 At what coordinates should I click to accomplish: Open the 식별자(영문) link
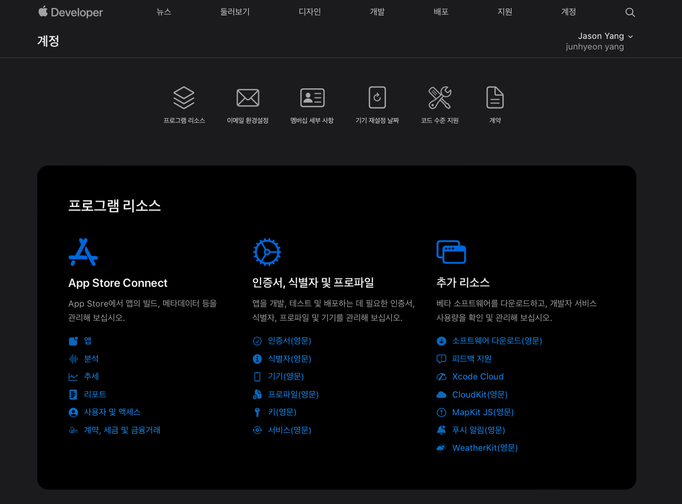(290, 359)
